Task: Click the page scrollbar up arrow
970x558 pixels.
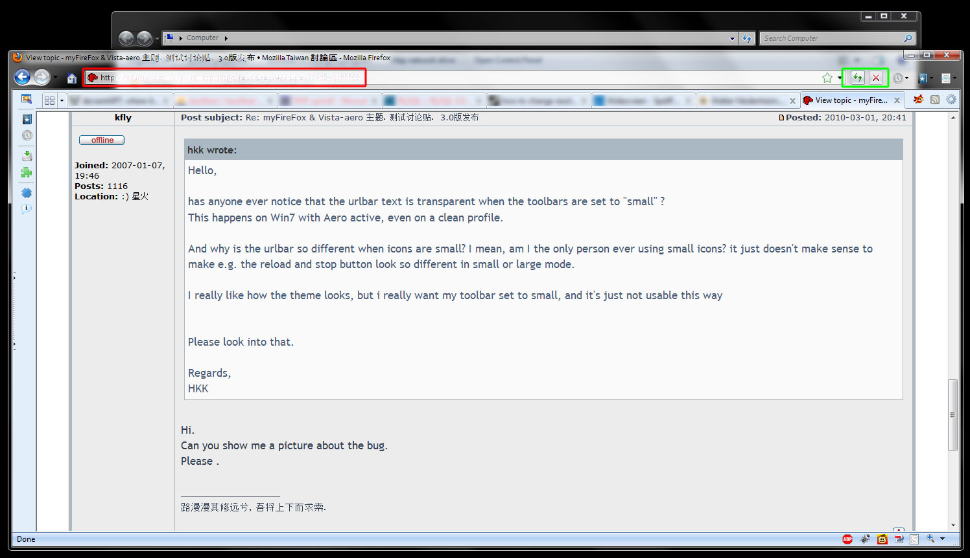Action: 952,118
